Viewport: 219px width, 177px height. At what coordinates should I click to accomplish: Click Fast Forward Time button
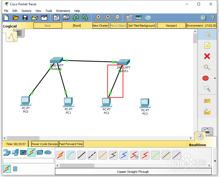(71, 144)
